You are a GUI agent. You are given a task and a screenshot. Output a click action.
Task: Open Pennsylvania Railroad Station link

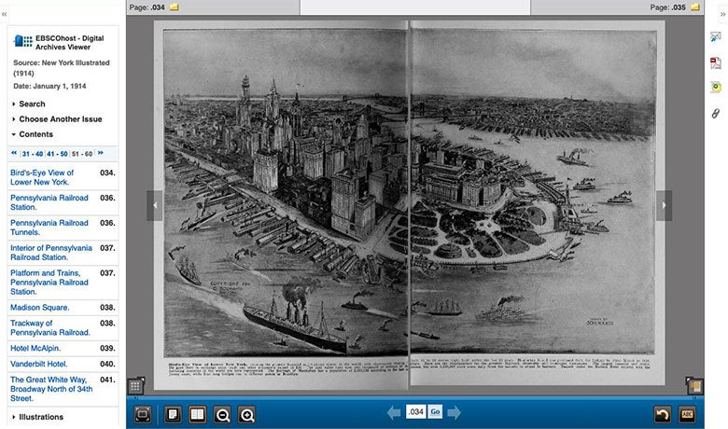pos(49,202)
